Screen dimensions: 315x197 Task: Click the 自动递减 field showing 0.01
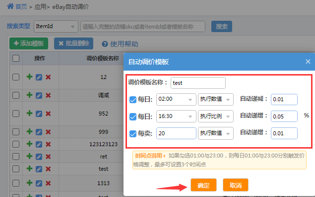pyautogui.click(x=284, y=99)
